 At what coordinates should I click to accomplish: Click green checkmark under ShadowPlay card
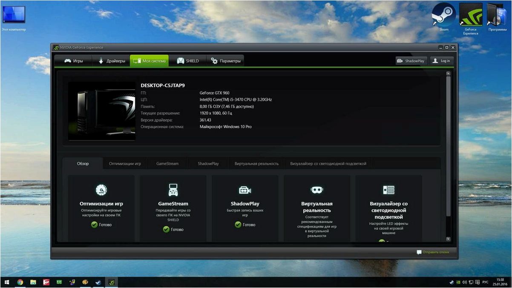238,225
